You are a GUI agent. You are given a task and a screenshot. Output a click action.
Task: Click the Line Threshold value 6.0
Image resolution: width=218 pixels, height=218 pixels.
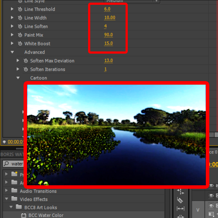(x=107, y=9)
